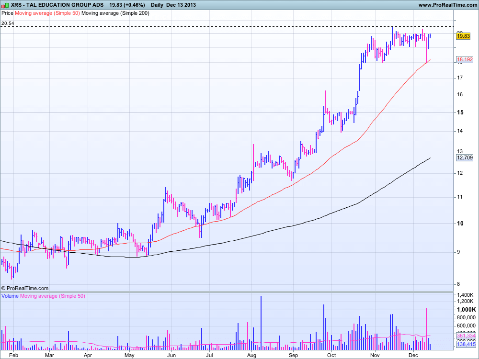Viewport: 479px width, 359px height.
Task: Click the 800,000 volume axis label
Action: point(466,318)
